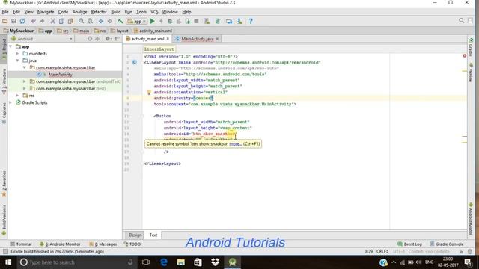The height and width of the screenshot is (269, 479).
Task: Select MainActivity in project tree
Action: (60, 75)
